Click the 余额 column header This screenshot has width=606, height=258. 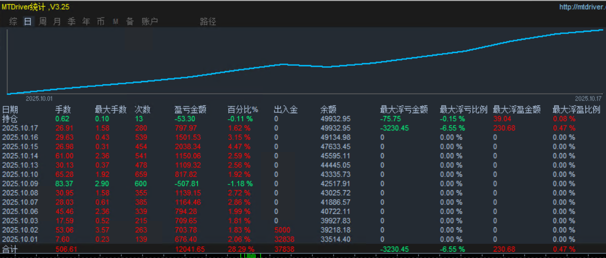pyautogui.click(x=328, y=110)
